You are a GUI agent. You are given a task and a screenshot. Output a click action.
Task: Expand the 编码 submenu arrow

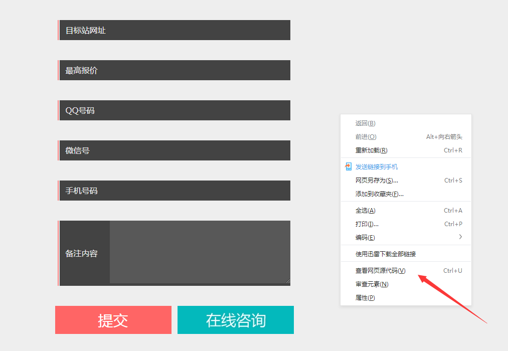(x=460, y=237)
